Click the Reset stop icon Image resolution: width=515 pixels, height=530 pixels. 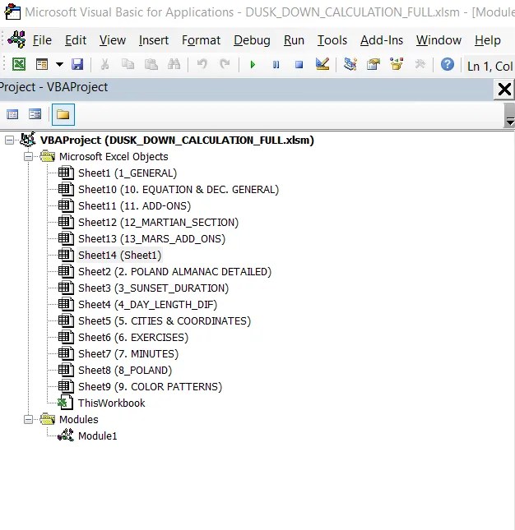coord(299,64)
